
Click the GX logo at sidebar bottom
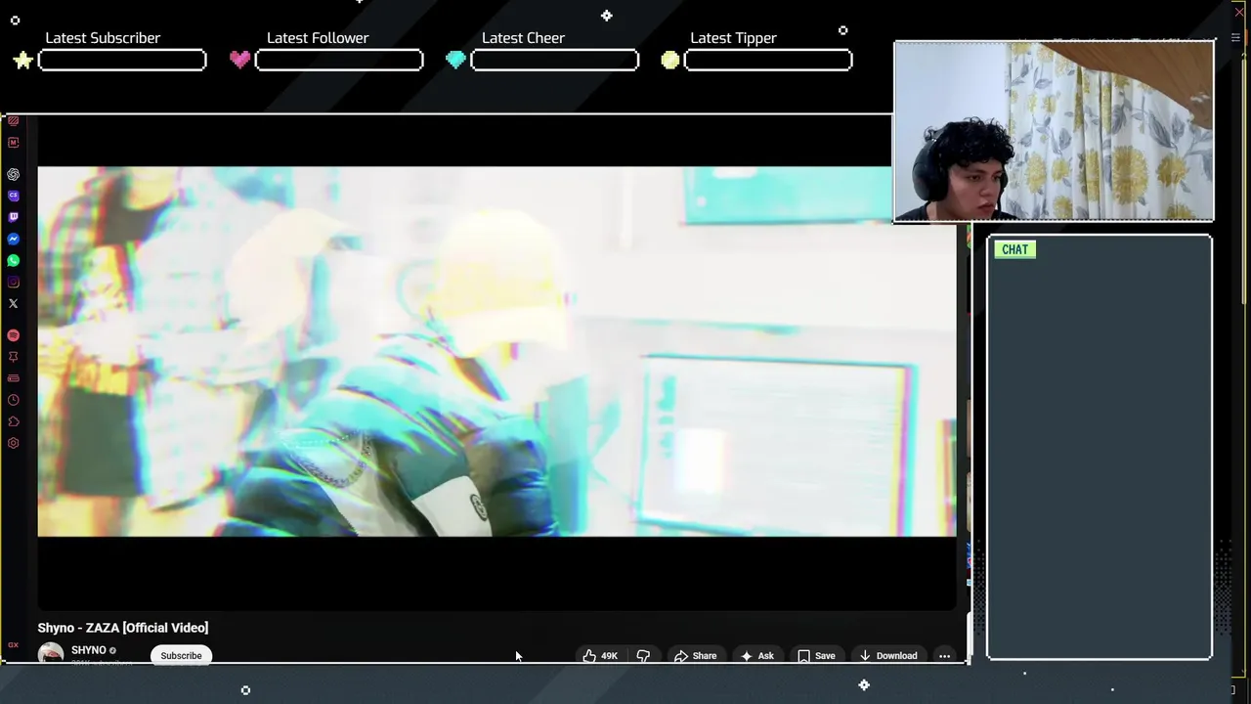pyautogui.click(x=14, y=644)
